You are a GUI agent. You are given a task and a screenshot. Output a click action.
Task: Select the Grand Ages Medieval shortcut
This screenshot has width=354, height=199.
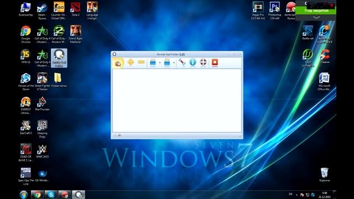pos(75,34)
